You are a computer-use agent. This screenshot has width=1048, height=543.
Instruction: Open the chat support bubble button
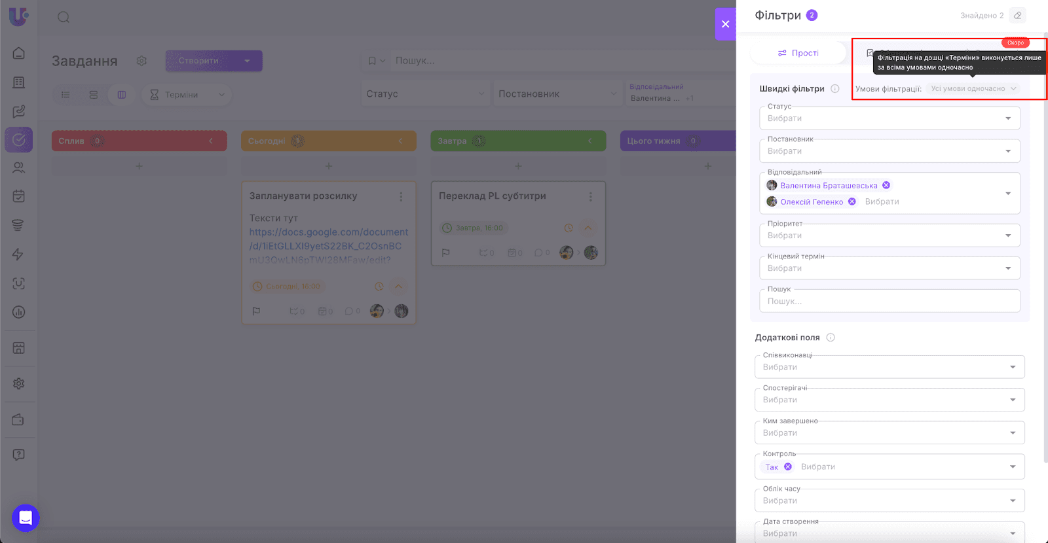point(26,518)
